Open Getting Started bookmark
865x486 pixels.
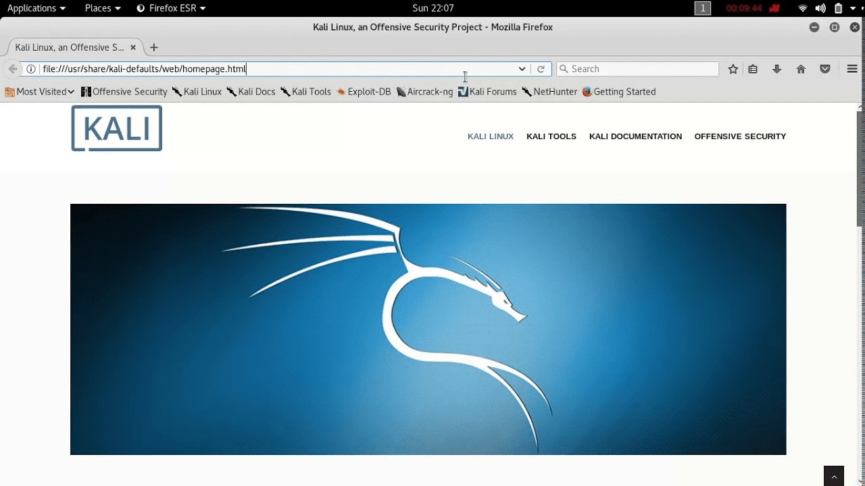(x=619, y=92)
